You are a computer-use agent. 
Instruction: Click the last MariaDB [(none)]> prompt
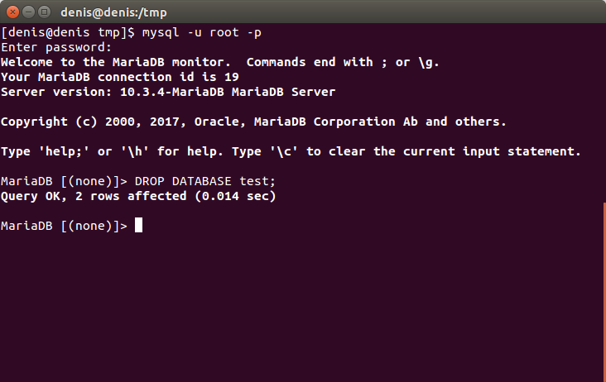[x=64, y=226]
